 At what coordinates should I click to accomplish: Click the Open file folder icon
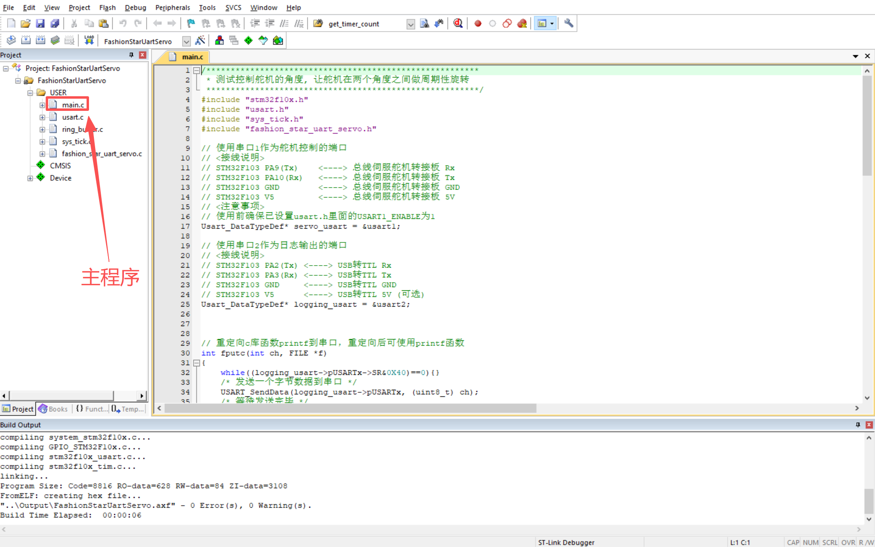click(25, 24)
